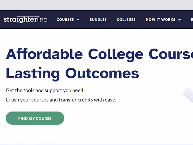Click the "Crush your courses" phrase
This screenshot has height=145, width=193.
click(27, 100)
